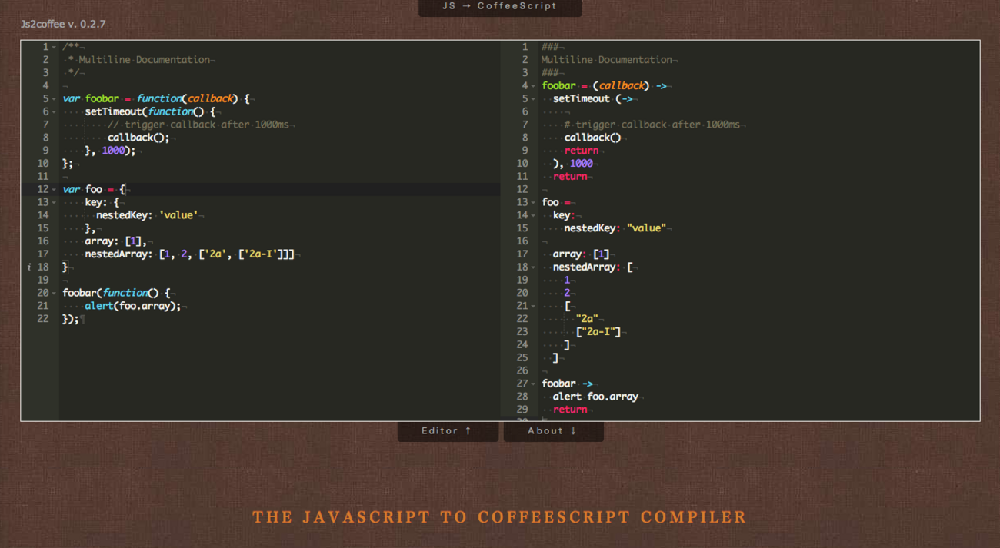This screenshot has width=1000, height=548.
Task: Click the Editor ↑ button
Action: coord(448,431)
